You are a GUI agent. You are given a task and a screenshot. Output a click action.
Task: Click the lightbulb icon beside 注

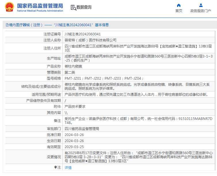[x=56, y=167]
